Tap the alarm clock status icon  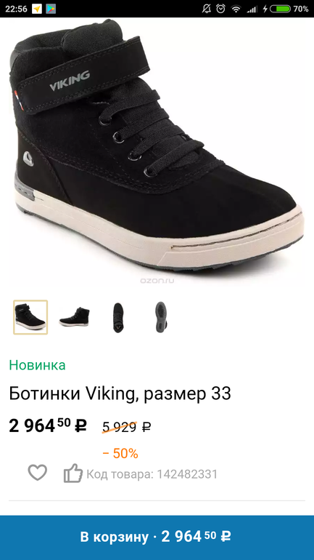(x=220, y=9)
